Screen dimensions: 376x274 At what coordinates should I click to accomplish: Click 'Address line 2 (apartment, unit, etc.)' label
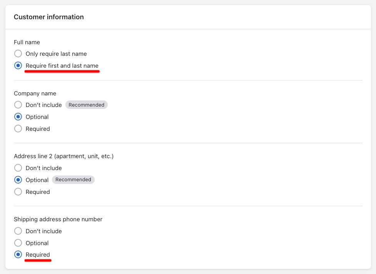point(64,156)
